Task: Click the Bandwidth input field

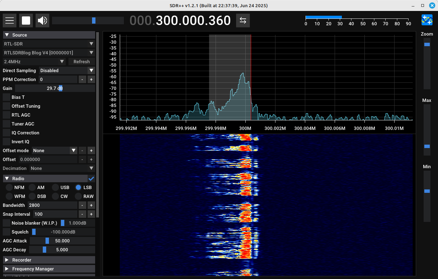Action: [x=52, y=205]
